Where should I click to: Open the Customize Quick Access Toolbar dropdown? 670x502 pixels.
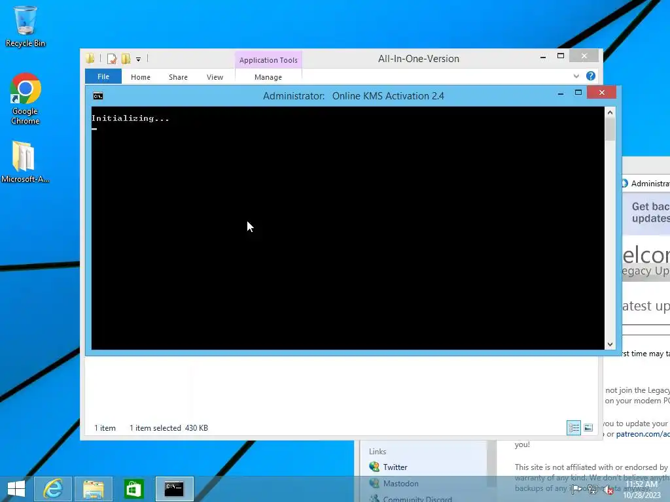click(139, 59)
